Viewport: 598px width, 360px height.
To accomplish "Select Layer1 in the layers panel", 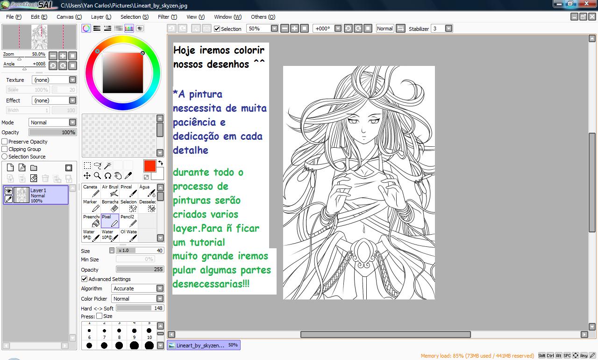I will point(36,195).
